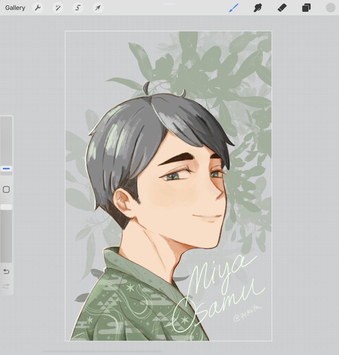The height and width of the screenshot is (355, 339).
Task: Tap the square Modify button on sidebar
Action: pyautogui.click(x=6, y=190)
